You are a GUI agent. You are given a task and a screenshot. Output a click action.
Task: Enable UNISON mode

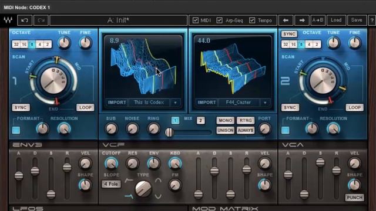pos(225,130)
